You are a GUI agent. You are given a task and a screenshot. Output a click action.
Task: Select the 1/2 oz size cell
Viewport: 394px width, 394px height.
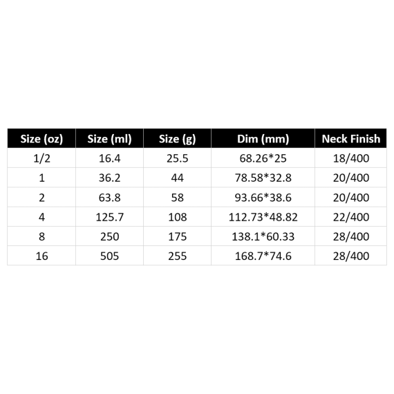41,158
